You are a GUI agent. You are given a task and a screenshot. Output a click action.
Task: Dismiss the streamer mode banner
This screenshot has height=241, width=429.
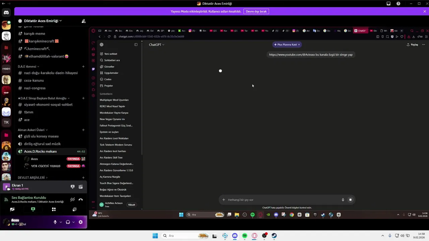(425, 11)
